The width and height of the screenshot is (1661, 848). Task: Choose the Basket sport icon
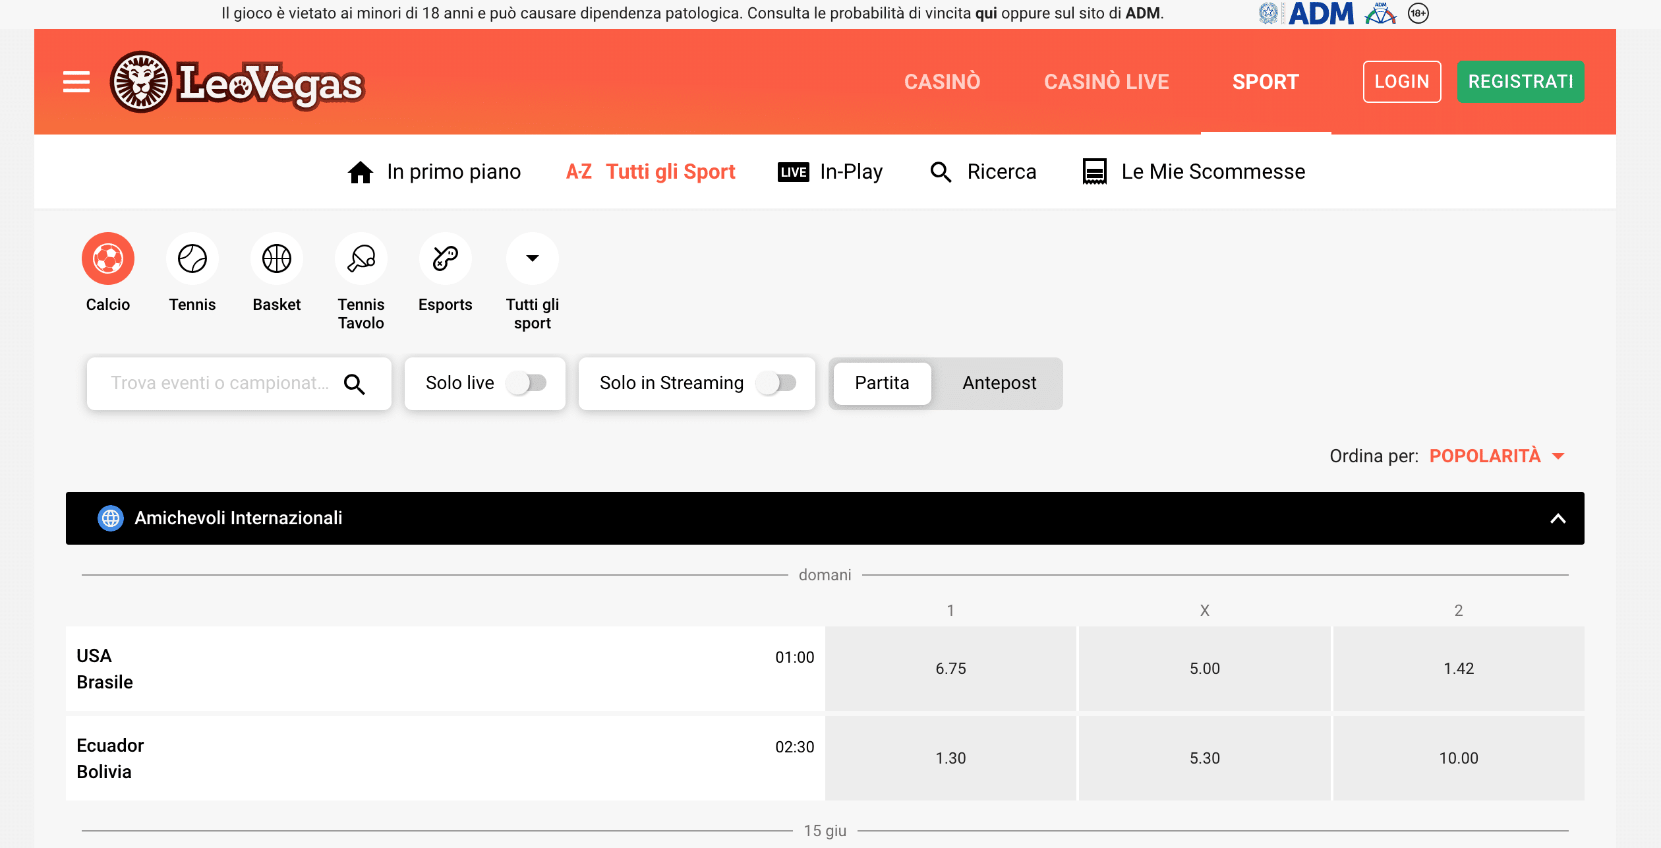277,258
